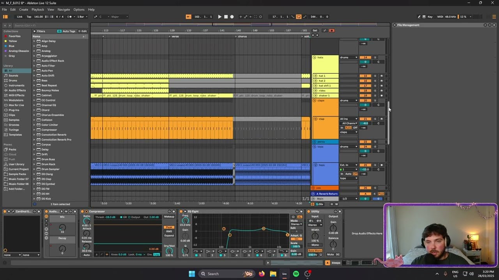This screenshot has width=499, height=280.
Task: Open the clap track All Ins dropdown
Action: pyautogui.click(x=349, y=119)
